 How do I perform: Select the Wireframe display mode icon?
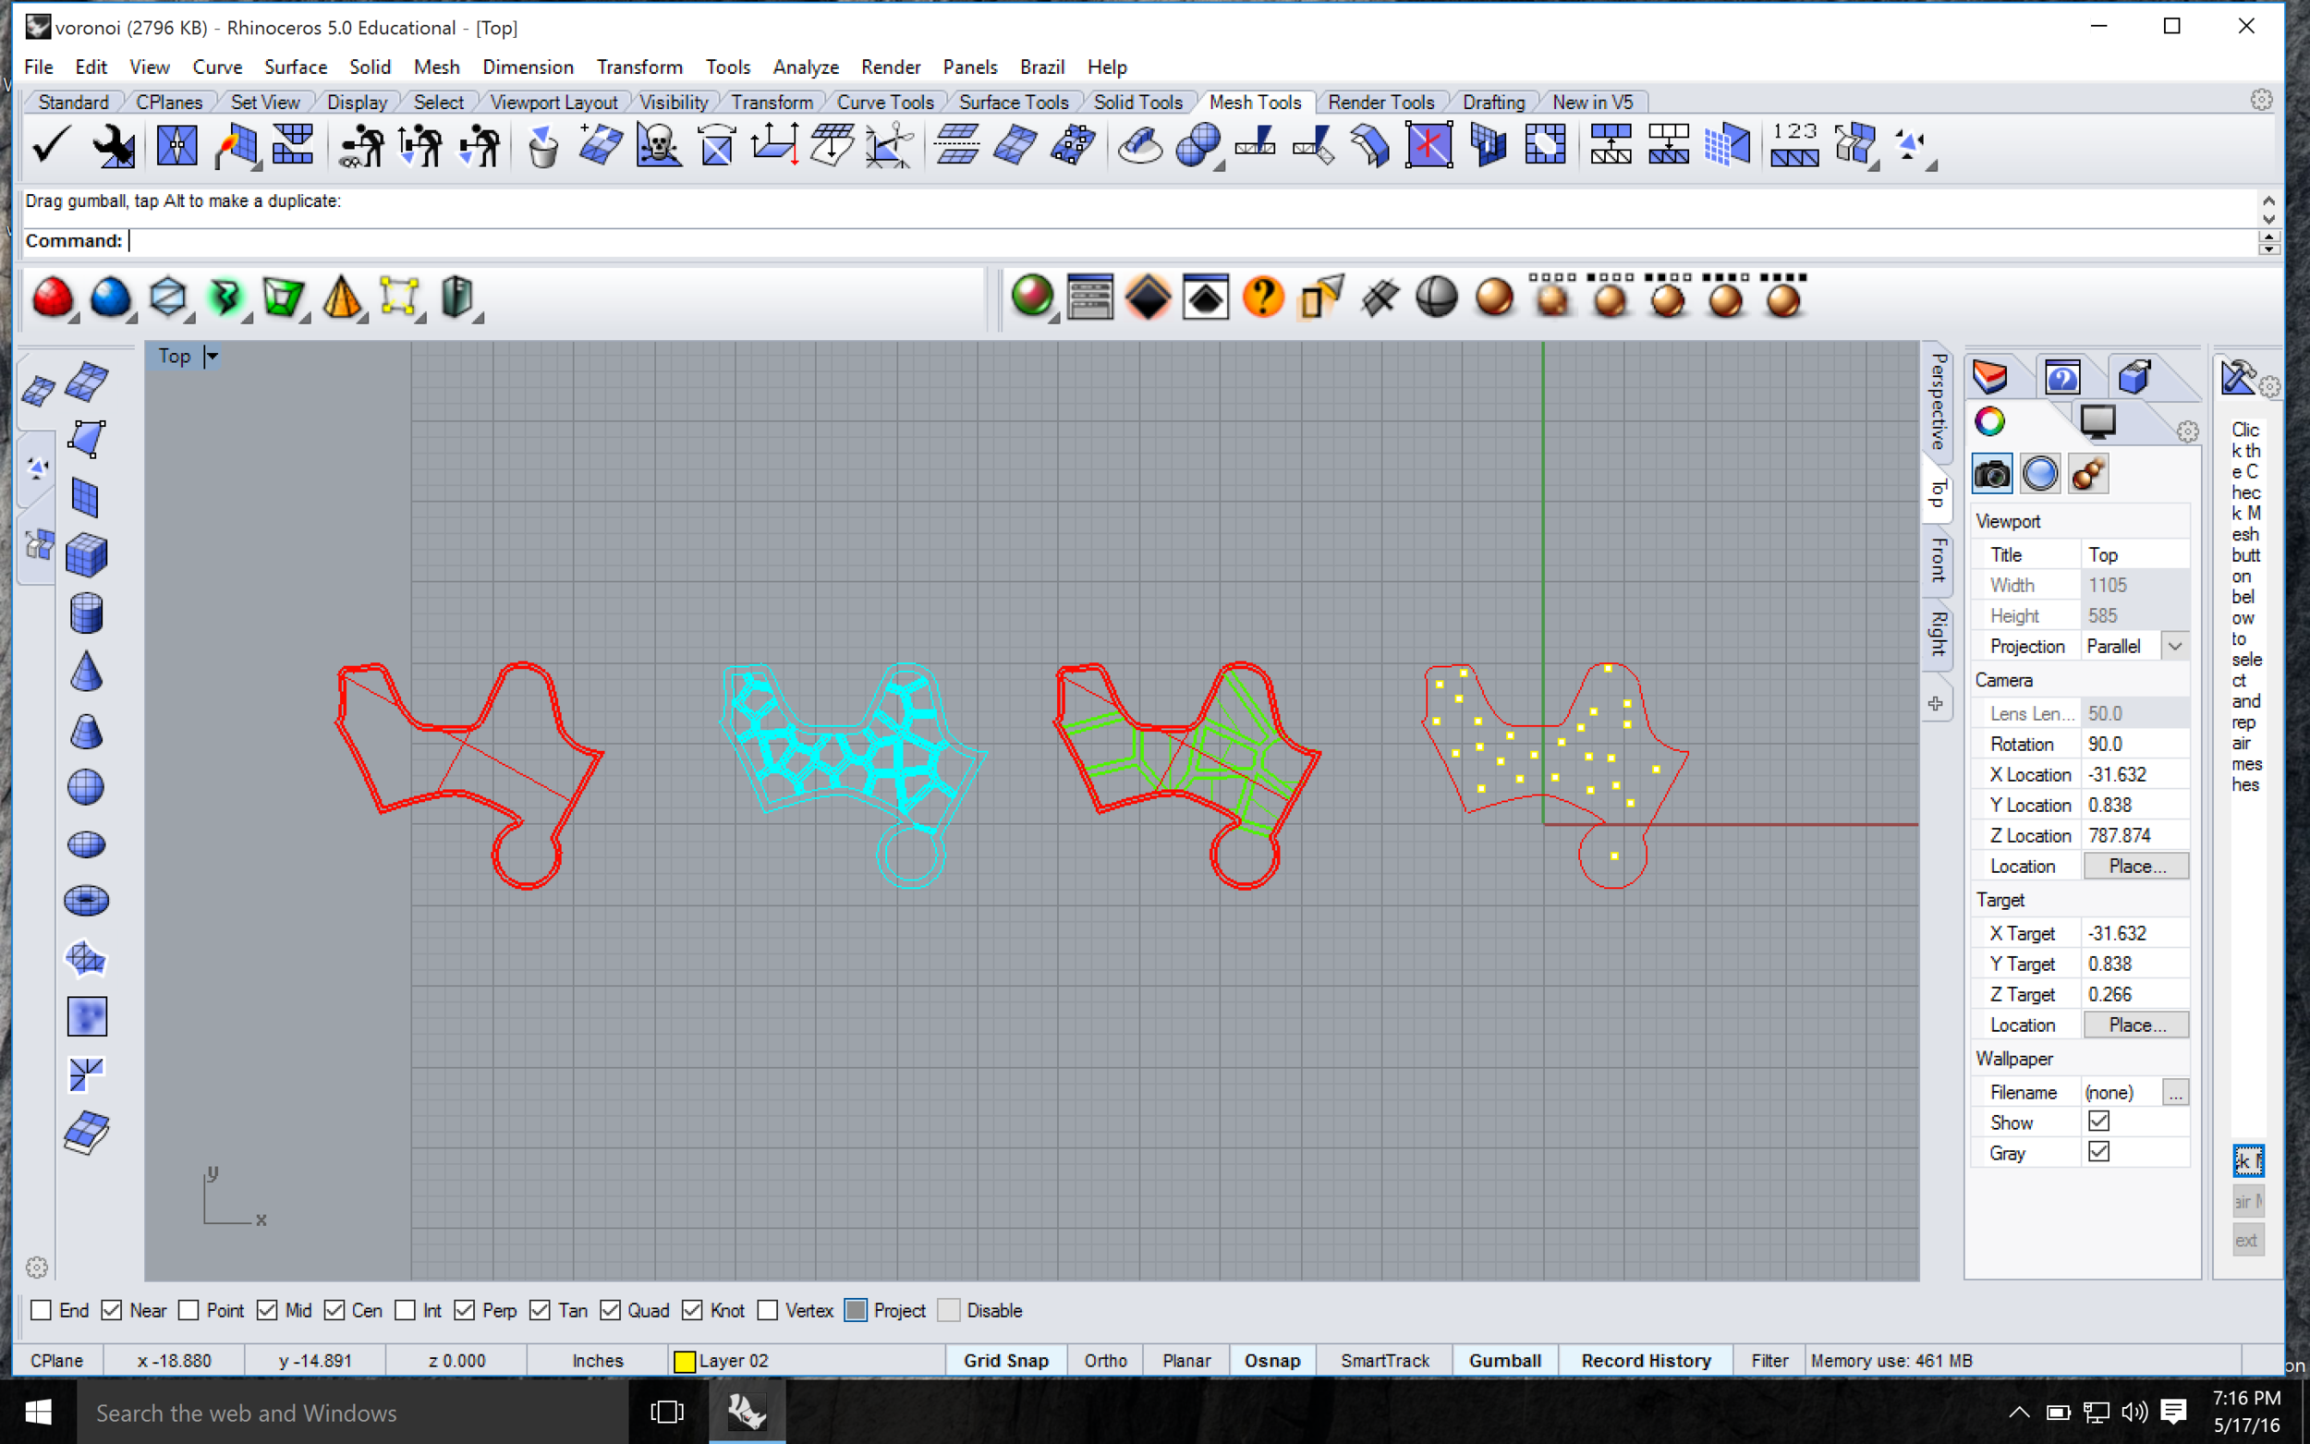(1433, 299)
